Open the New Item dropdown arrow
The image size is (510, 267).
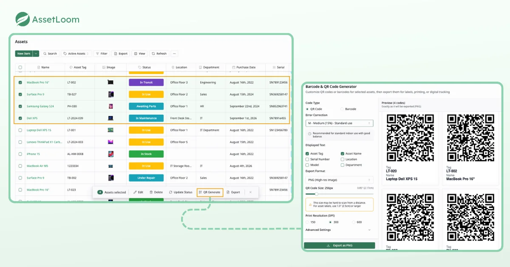click(x=36, y=54)
